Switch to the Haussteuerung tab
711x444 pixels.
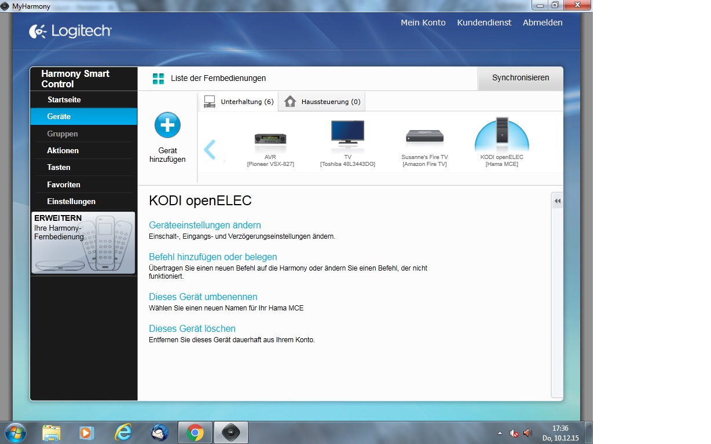(322, 102)
